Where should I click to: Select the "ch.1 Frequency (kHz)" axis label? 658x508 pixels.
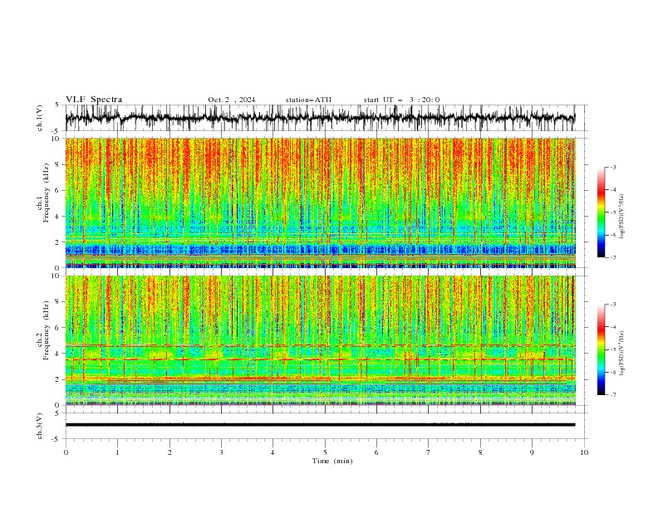coord(43,193)
